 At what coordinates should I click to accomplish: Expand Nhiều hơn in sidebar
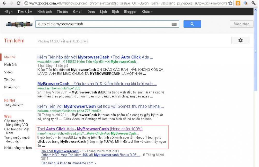click(12, 87)
